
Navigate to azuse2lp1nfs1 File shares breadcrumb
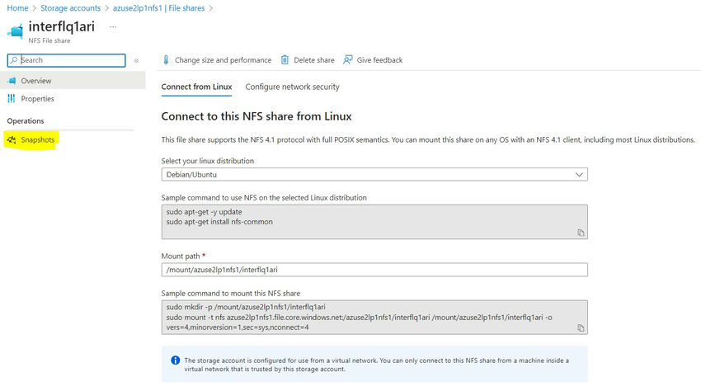point(159,7)
